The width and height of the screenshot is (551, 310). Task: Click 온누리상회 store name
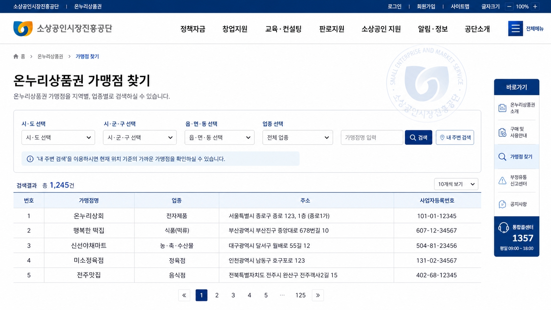point(89,216)
